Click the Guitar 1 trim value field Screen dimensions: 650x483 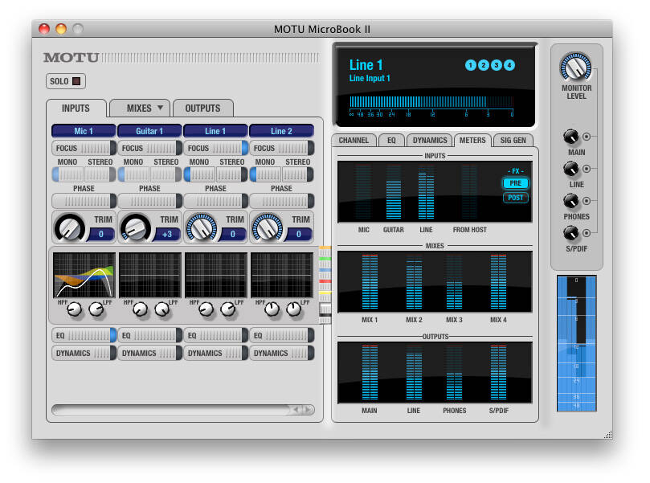click(x=166, y=234)
